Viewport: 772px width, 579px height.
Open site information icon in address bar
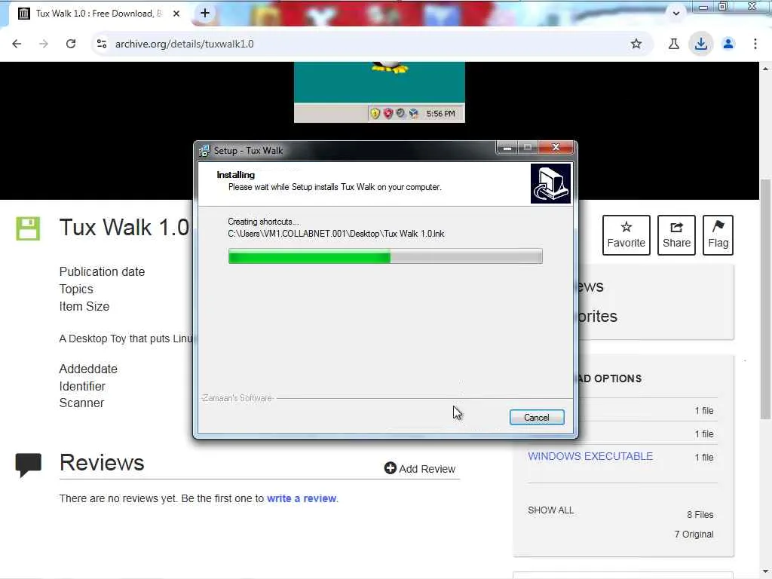(x=102, y=44)
